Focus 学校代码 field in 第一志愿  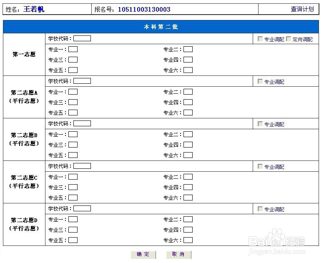82,38
